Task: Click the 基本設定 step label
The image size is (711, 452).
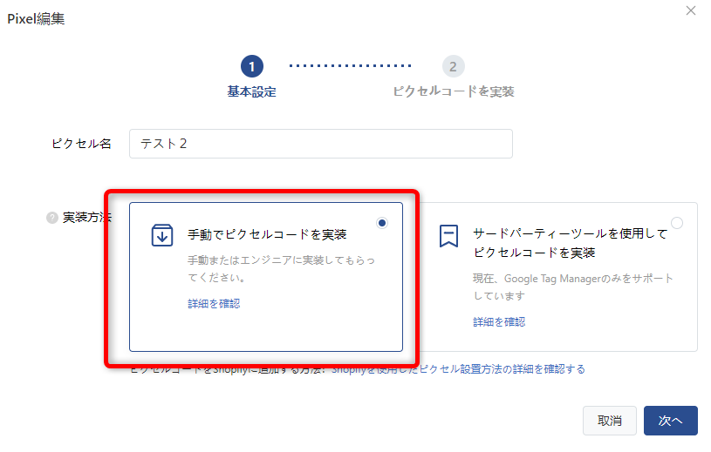Action: [251, 91]
